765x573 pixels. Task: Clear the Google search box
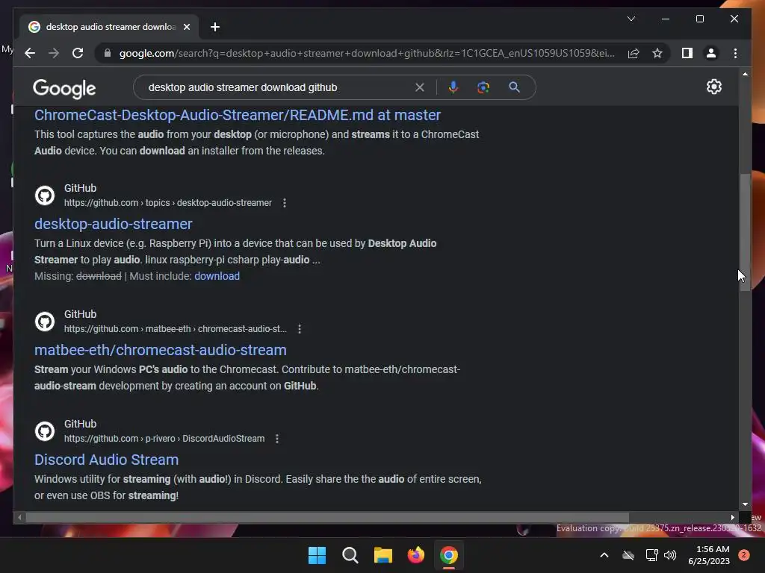coord(420,87)
